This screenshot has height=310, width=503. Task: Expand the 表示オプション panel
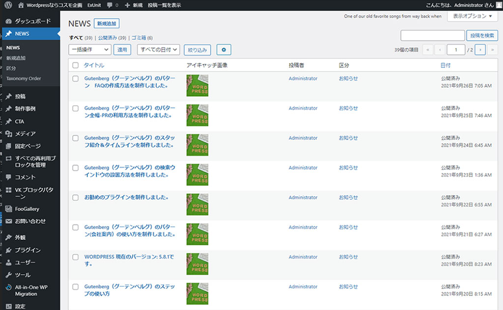point(472,16)
